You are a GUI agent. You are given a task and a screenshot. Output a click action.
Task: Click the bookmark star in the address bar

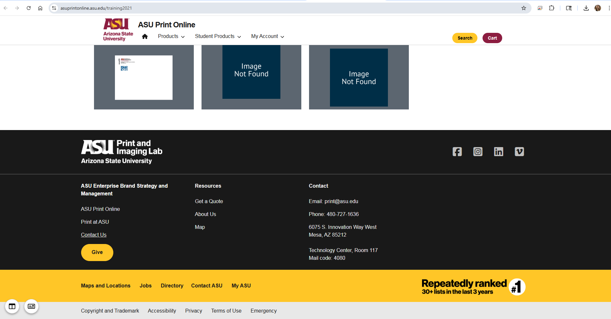click(524, 8)
